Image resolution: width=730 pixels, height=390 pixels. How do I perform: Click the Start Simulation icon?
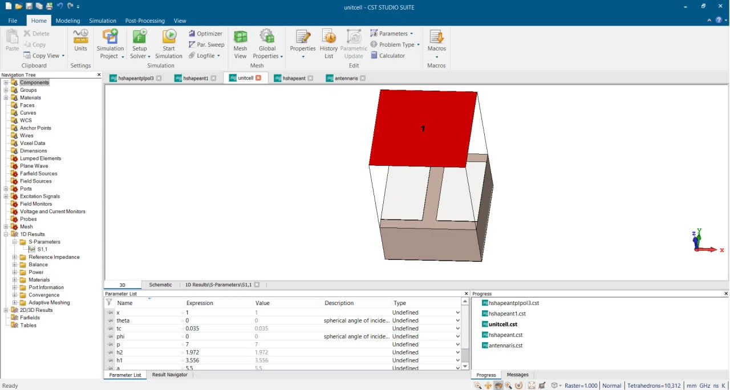pos(169,44)
